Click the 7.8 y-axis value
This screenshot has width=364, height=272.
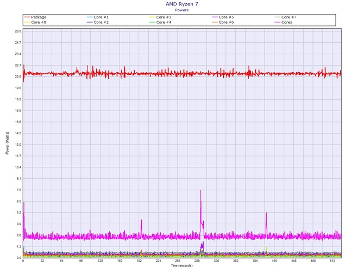[19, 190]
